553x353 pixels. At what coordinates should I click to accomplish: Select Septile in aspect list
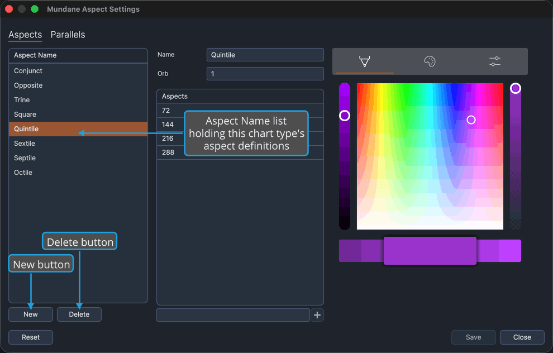point(78,158)
